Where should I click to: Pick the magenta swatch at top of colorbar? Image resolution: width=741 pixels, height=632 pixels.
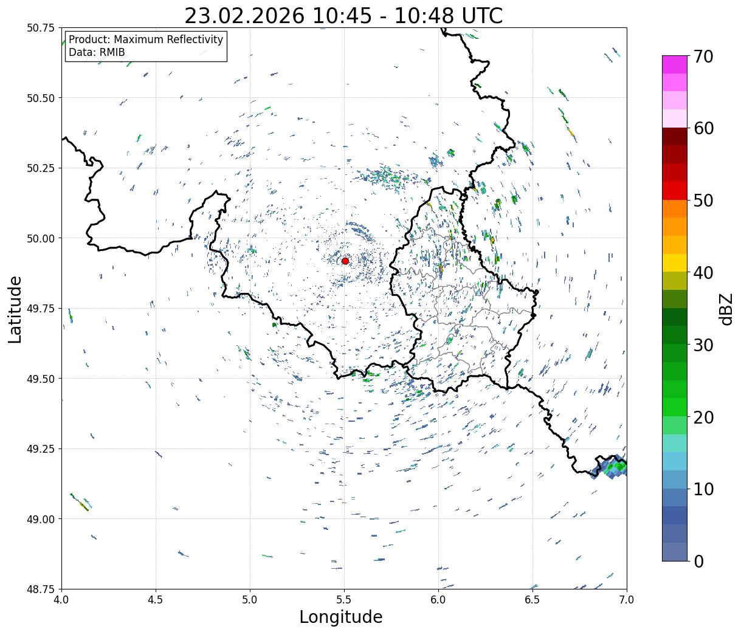pyautogui.click(x=675, y=64)
